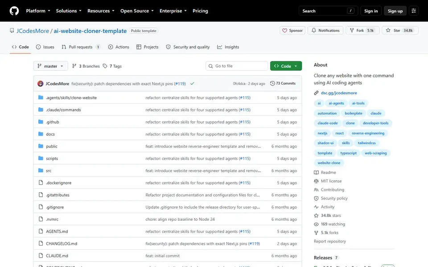428x267 pixels.
Task: Star the repository
Action: click(x=400, y=31)
